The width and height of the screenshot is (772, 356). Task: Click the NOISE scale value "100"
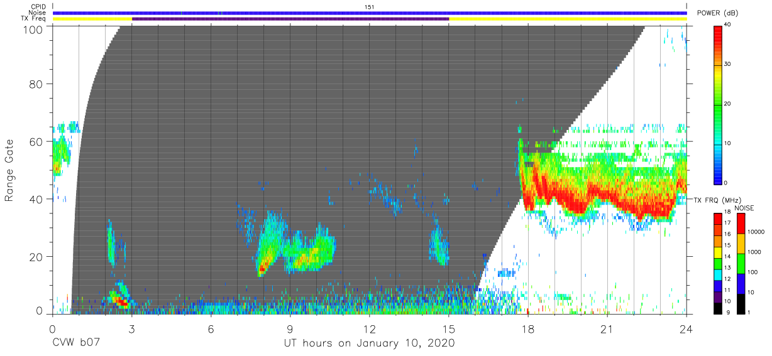753,272
